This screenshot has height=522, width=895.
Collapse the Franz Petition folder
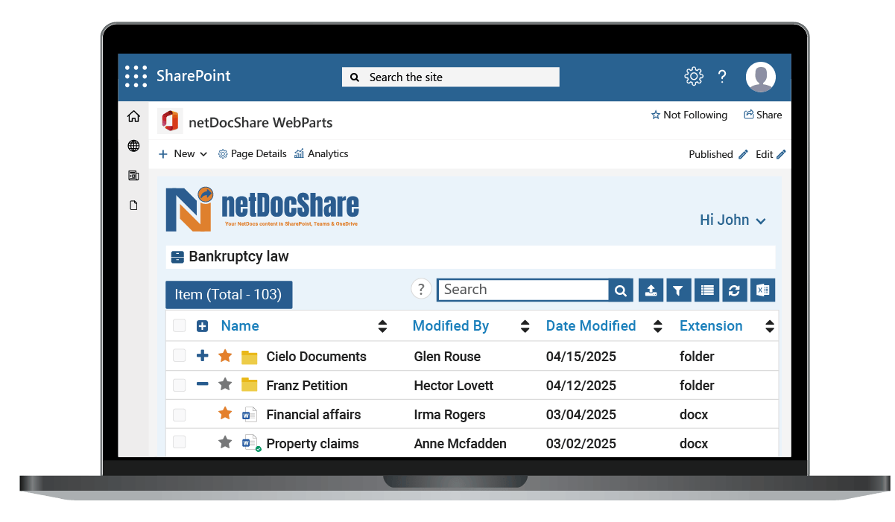(202, 385)
